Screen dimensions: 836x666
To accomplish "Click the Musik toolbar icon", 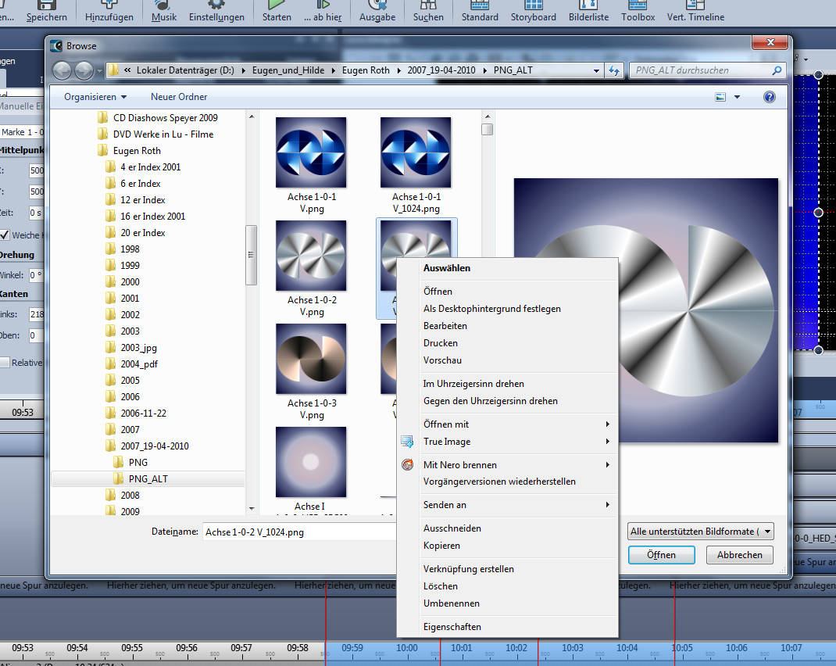I will [164, 11].
